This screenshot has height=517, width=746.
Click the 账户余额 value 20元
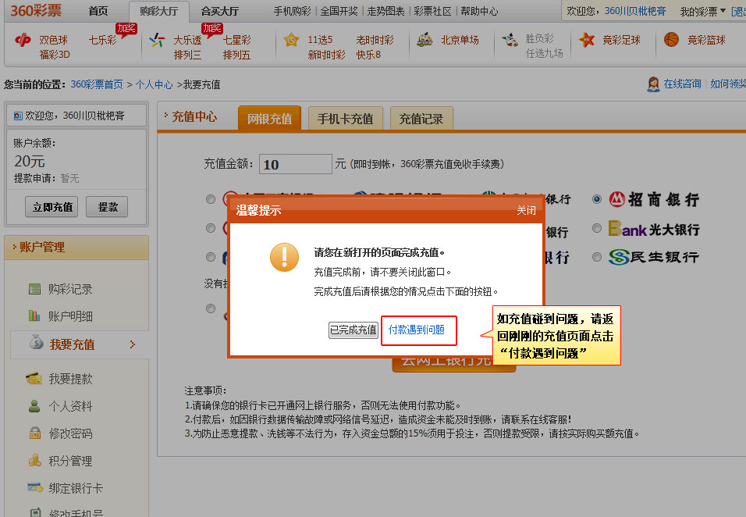click(30, 162)
